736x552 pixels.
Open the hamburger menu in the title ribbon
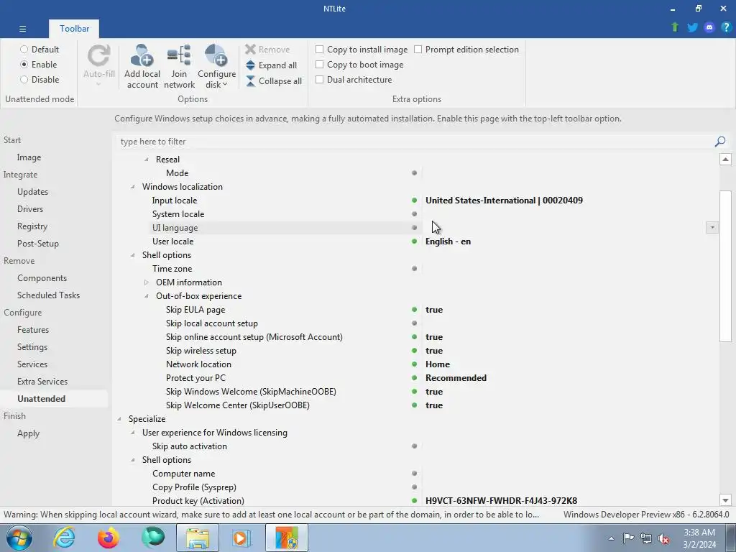(22, 29)
